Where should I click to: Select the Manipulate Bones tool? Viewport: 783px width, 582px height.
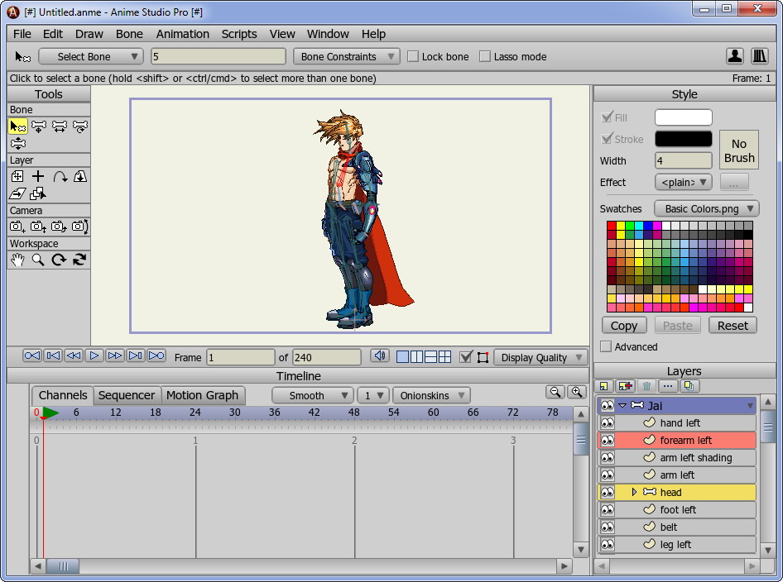(18, 144)
